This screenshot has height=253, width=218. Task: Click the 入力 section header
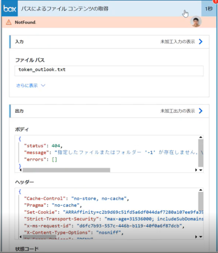click(x=109, y=42)
